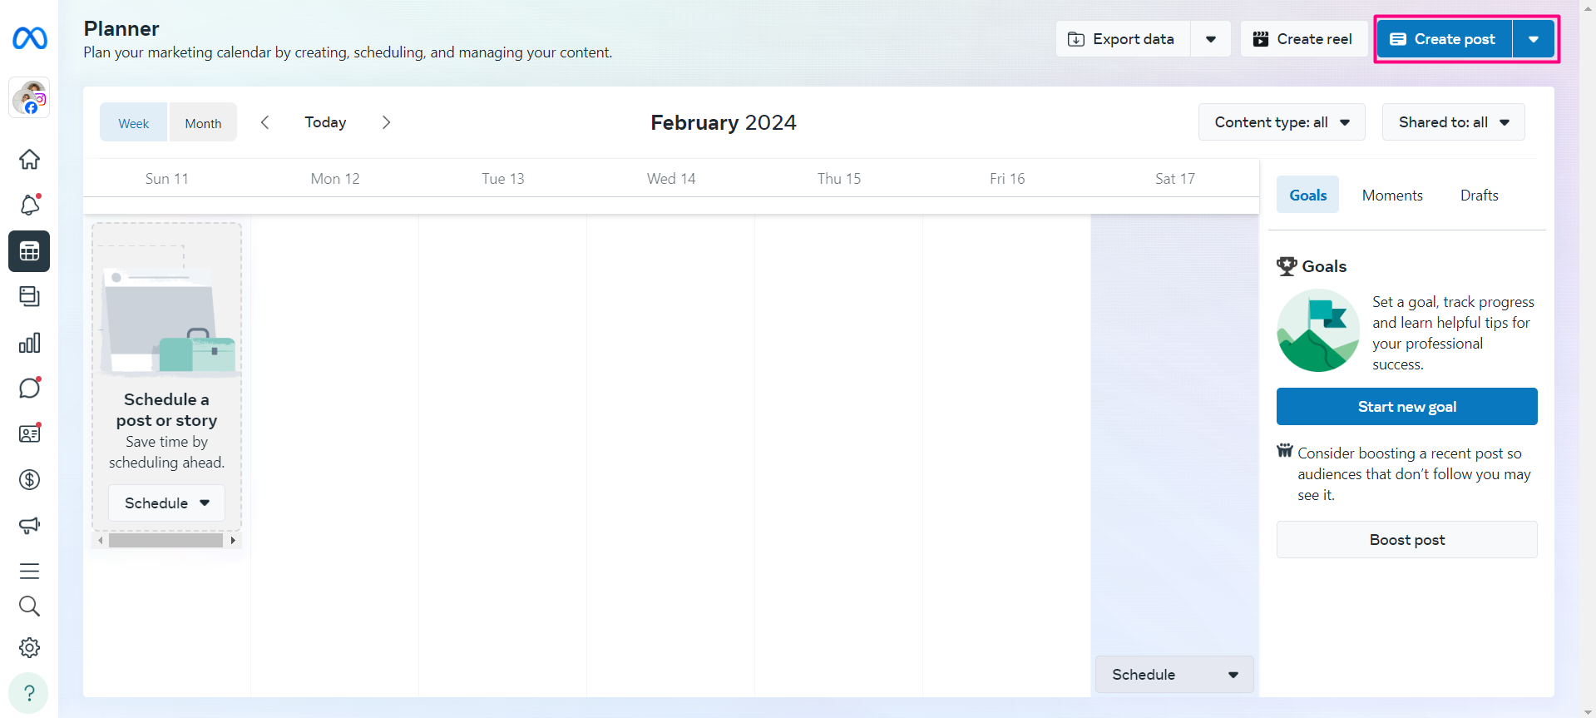Open the Content icon in sidebar
1596x718 pixels.
click(29, 296)
